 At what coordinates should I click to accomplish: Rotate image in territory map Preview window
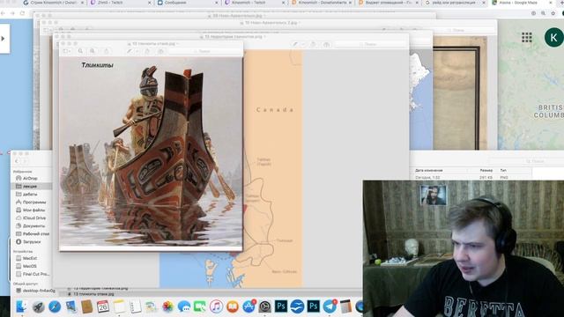click(313, 44)
